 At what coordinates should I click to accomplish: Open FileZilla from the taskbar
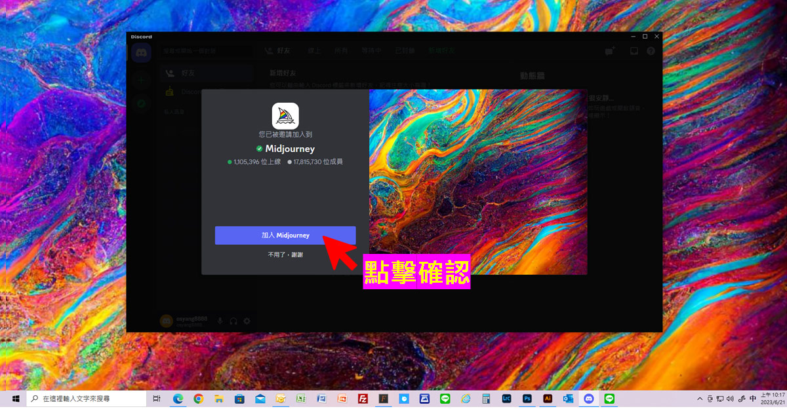click(363, 399)
